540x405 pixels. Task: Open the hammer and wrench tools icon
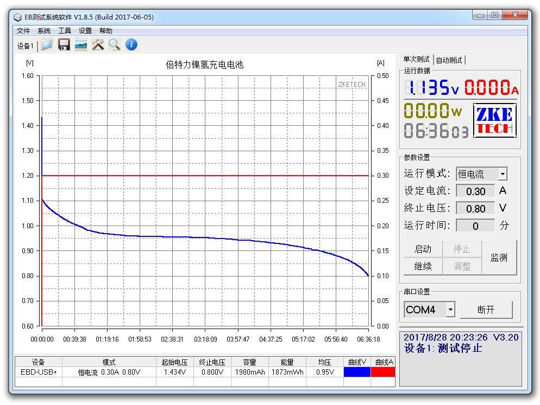tap(98, 45)
